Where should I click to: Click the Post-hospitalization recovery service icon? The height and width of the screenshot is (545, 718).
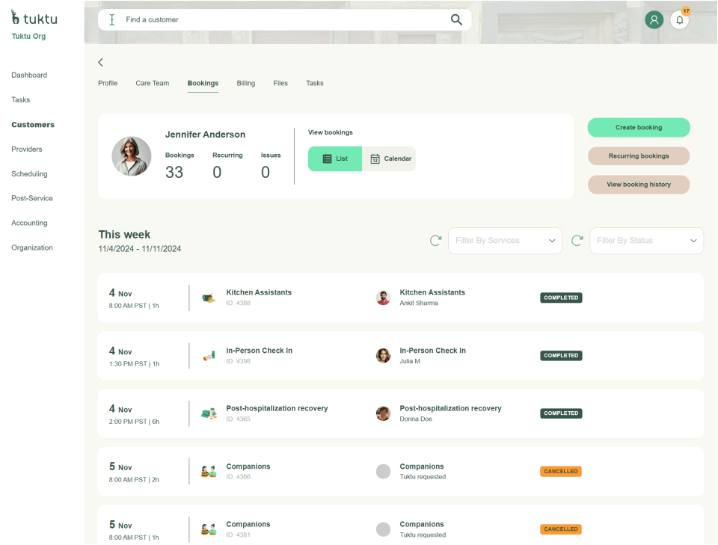click(209, 413)
